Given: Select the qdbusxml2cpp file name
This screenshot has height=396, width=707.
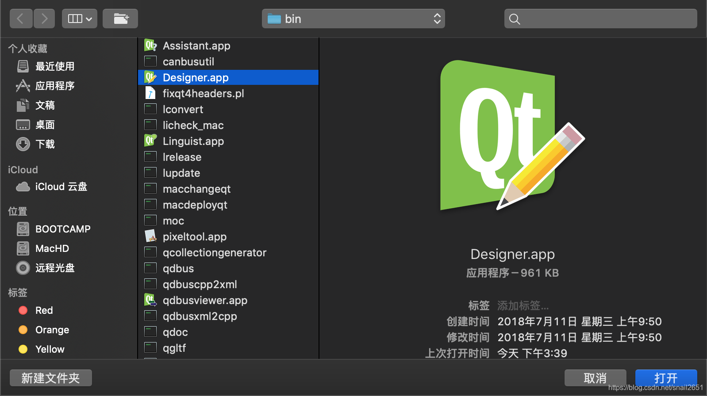Looking at the screenshot, I should coord(200,316).
